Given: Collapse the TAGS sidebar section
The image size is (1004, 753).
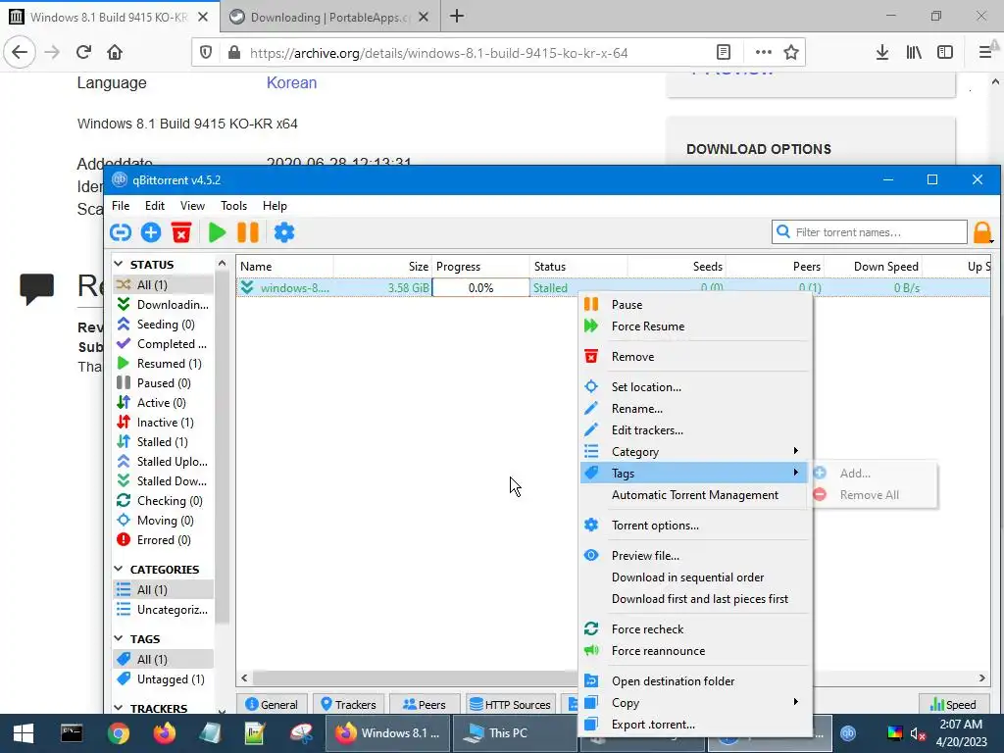Looking at the screenshot, I should (x=119, y=638).
